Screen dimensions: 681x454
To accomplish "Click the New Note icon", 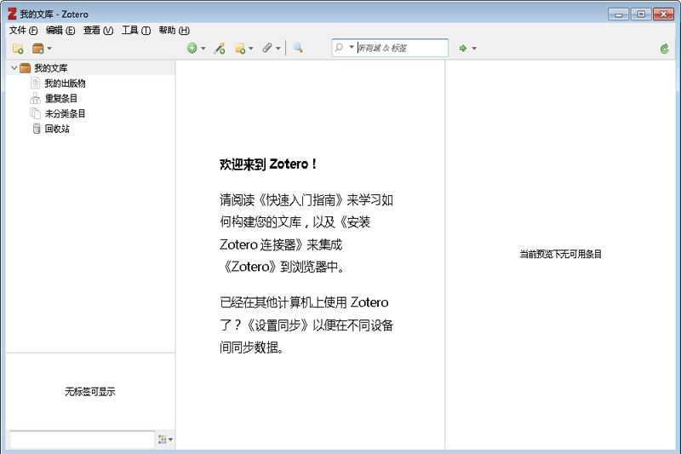I will 240,49.
